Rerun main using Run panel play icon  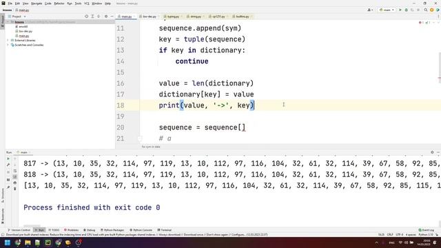click(8, 158)
